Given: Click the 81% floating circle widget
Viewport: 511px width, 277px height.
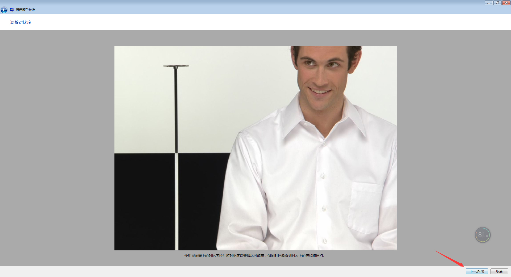Looking at the screenshot, I should point(483,235).
